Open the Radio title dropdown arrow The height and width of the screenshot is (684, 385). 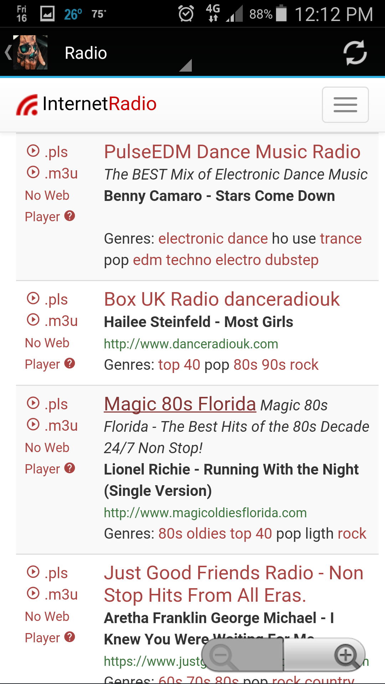point(186,65)
